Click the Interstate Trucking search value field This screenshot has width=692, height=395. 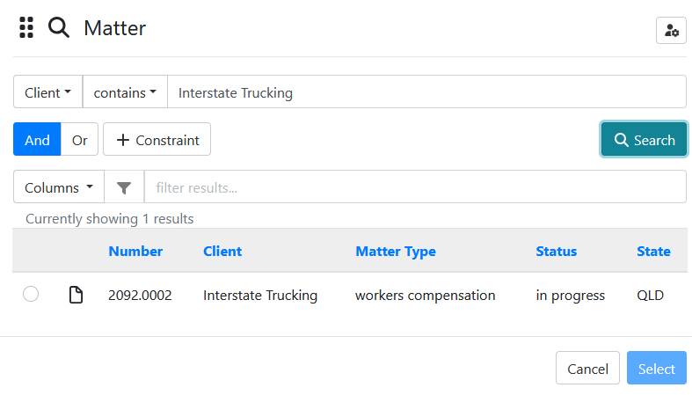pos(426,91)
